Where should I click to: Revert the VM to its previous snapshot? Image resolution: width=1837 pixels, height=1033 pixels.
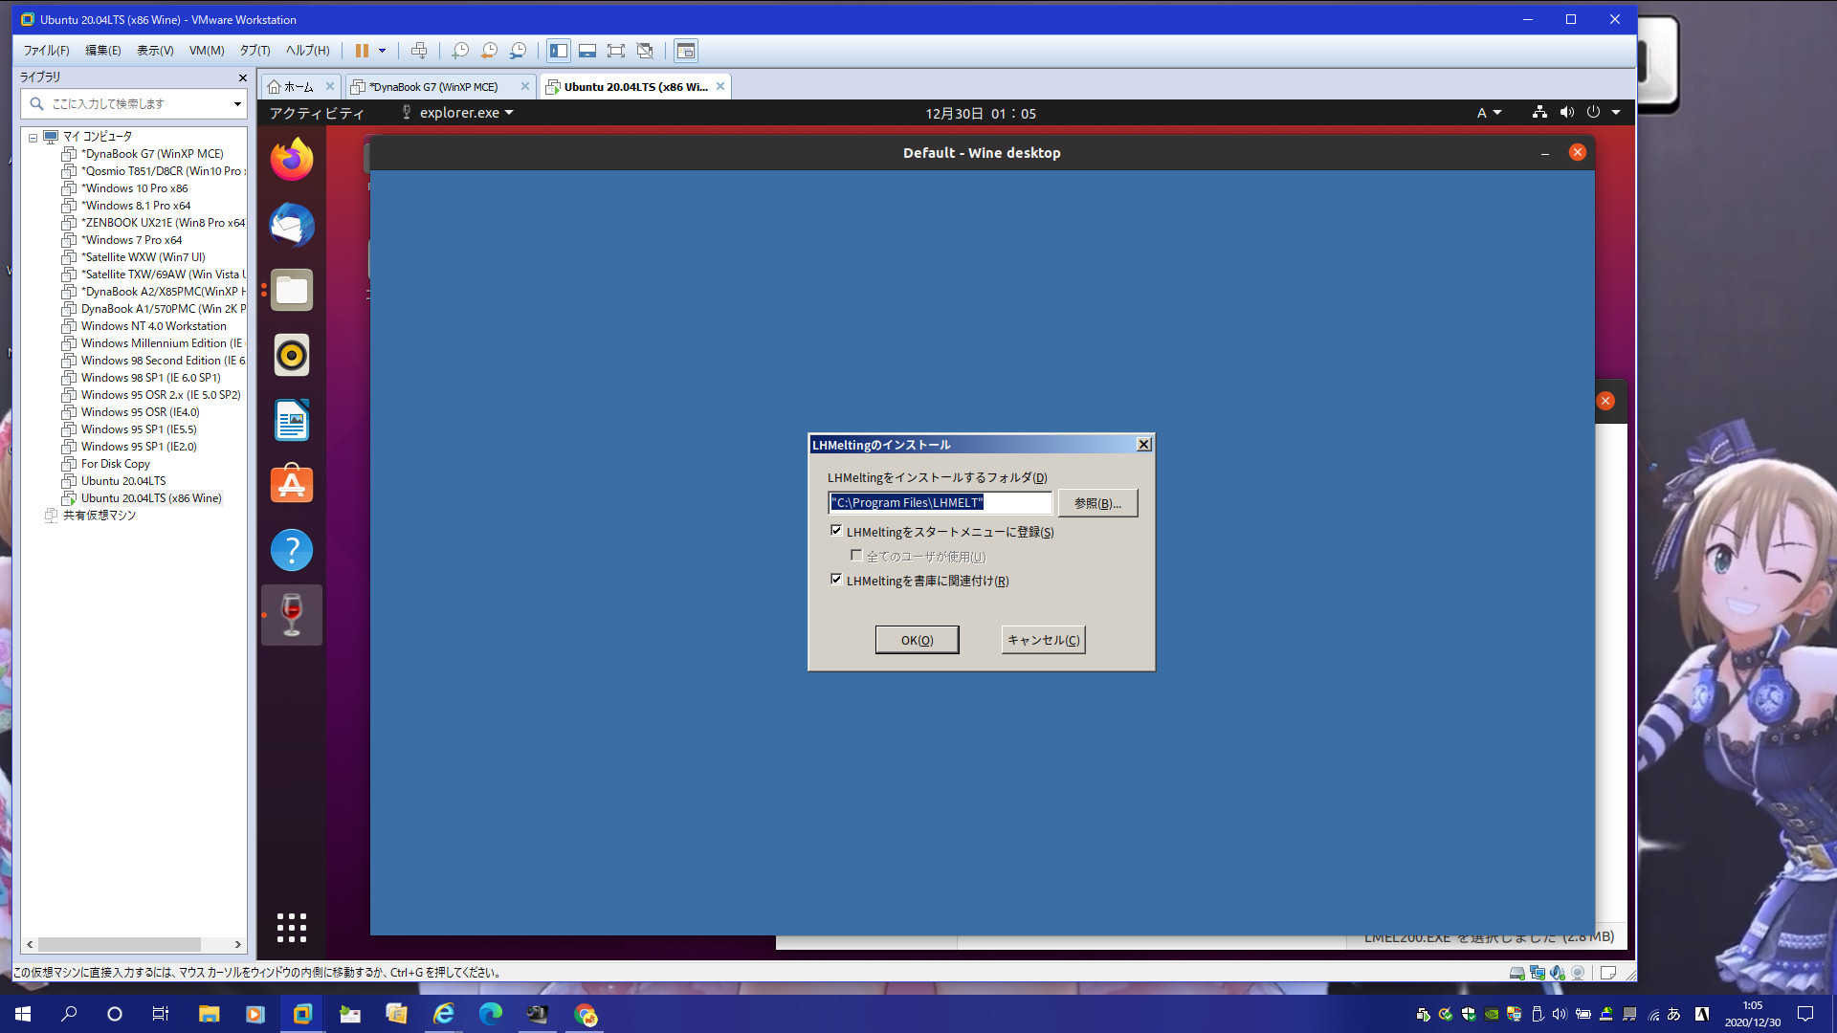point(489,51)
